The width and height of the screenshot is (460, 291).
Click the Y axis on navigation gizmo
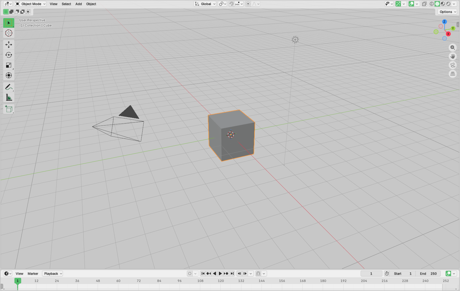coord(453,28)
